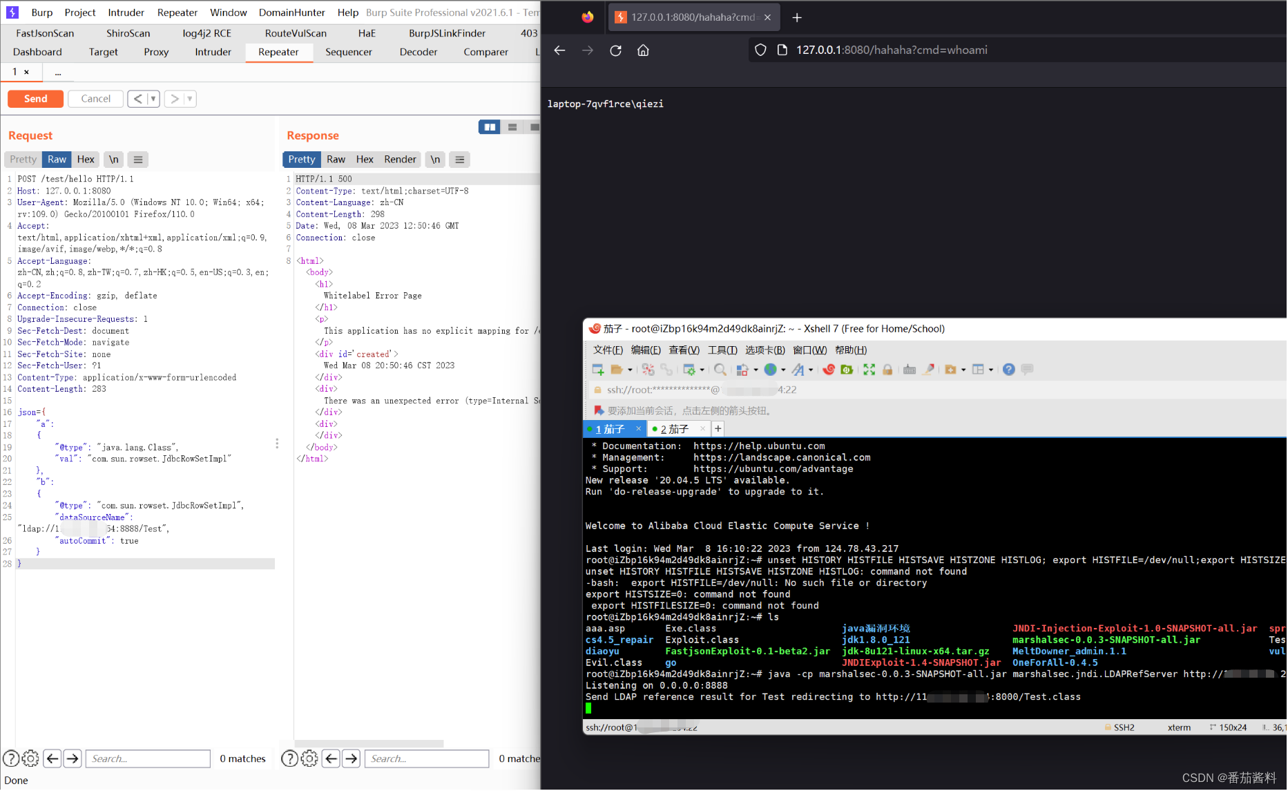Open Burp history forward dropdown arrow

click(x=190, y=99)
